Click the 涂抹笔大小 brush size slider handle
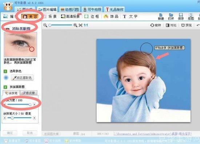200x144 pixels. pyautogui.click(x=12, y=118)
